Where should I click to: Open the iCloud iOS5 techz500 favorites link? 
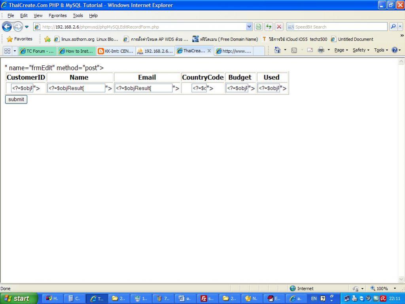(294, 39)
